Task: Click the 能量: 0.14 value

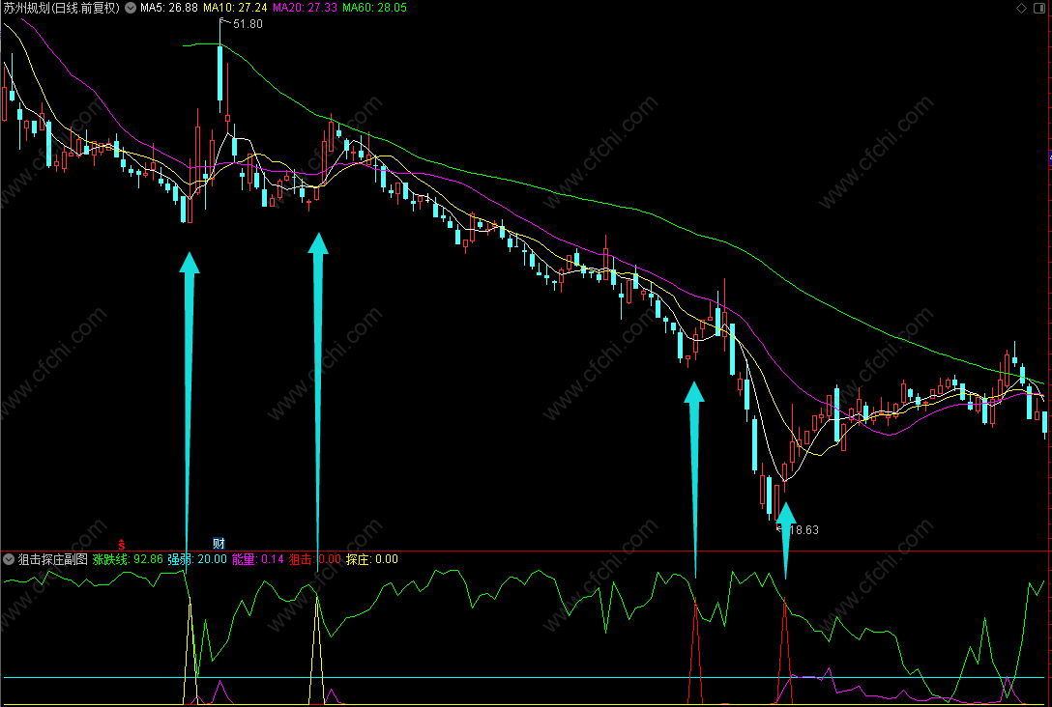Action: coord(257,559)
